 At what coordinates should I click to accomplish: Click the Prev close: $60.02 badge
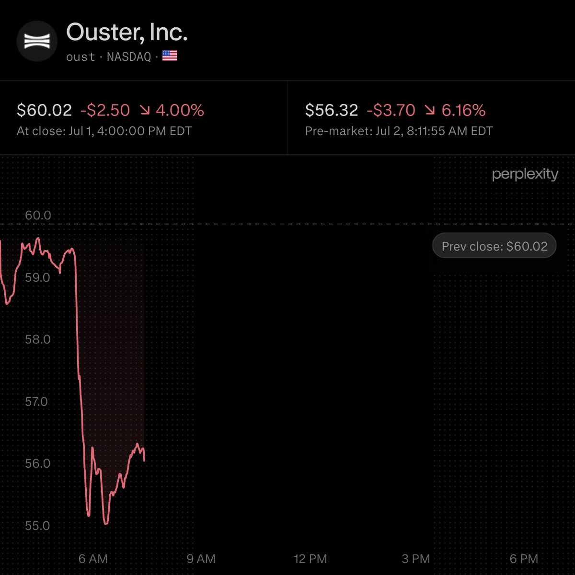[494, 246]
